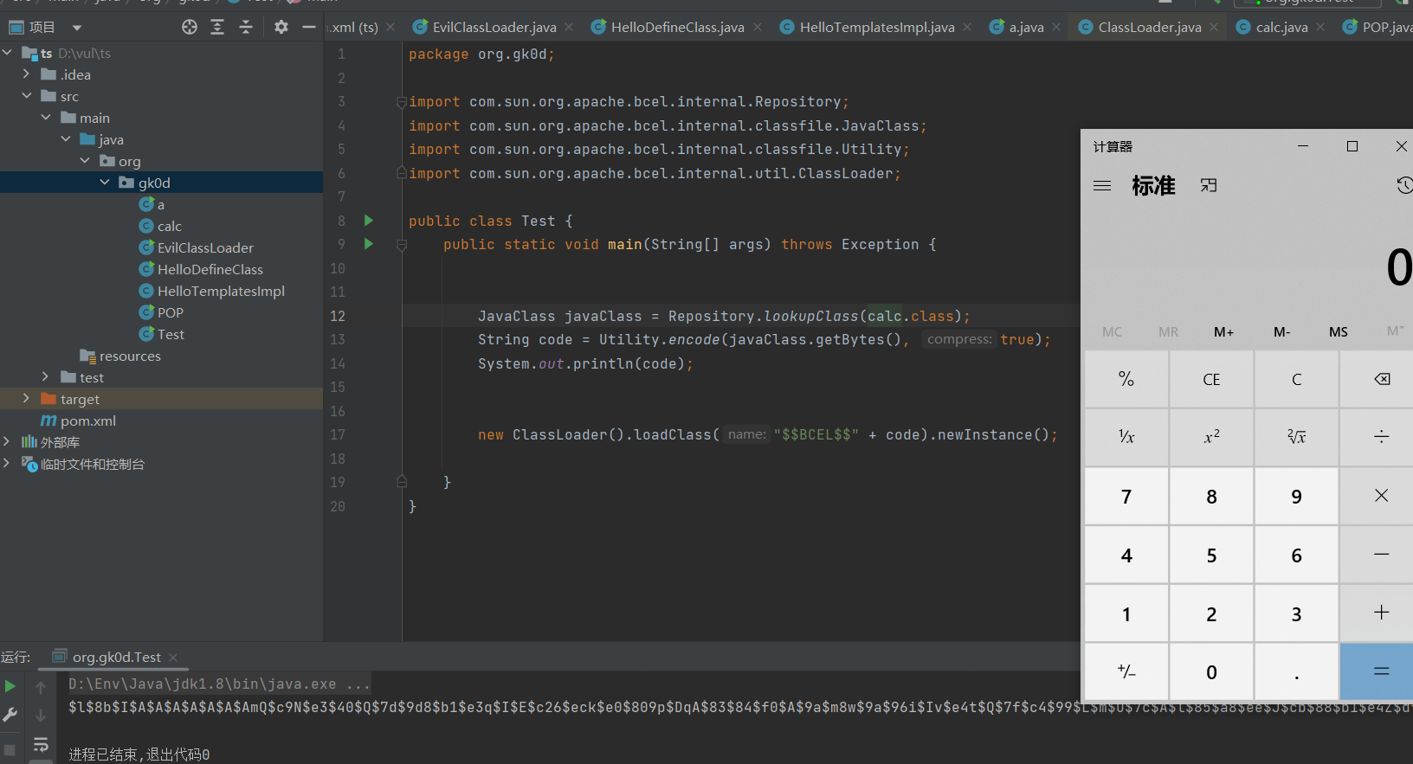Viewport: 1413px width, 764px height.
Task: Select pom.xml in project tree
Action: (87, 421)
